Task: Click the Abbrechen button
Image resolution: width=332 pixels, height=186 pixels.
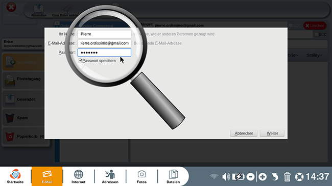Action: (x=244, y=134)
